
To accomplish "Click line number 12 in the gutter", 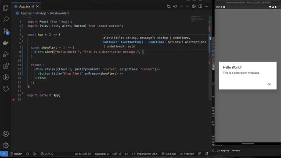I will point(19,69).
